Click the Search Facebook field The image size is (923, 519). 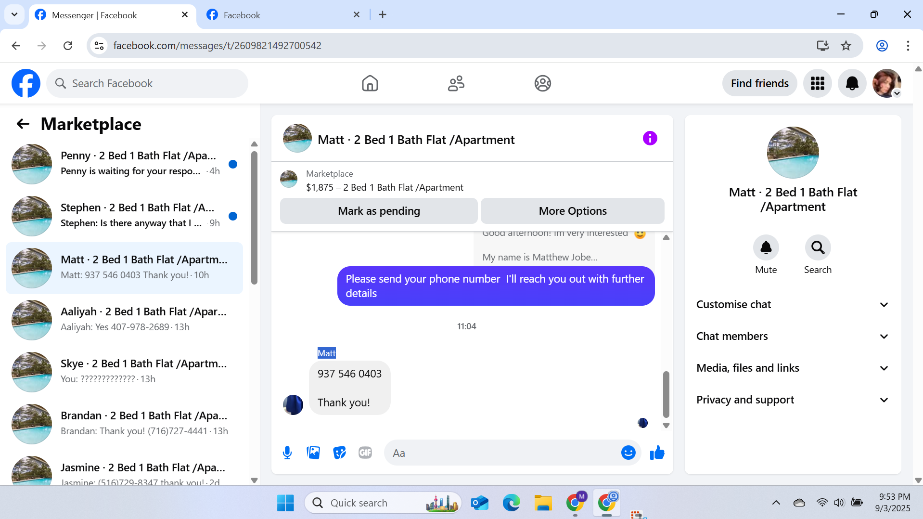[147, 83]
